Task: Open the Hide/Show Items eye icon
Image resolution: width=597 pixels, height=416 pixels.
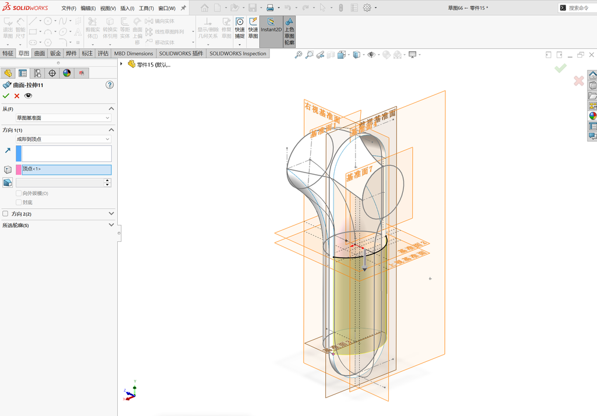Action: coord(371,55)
